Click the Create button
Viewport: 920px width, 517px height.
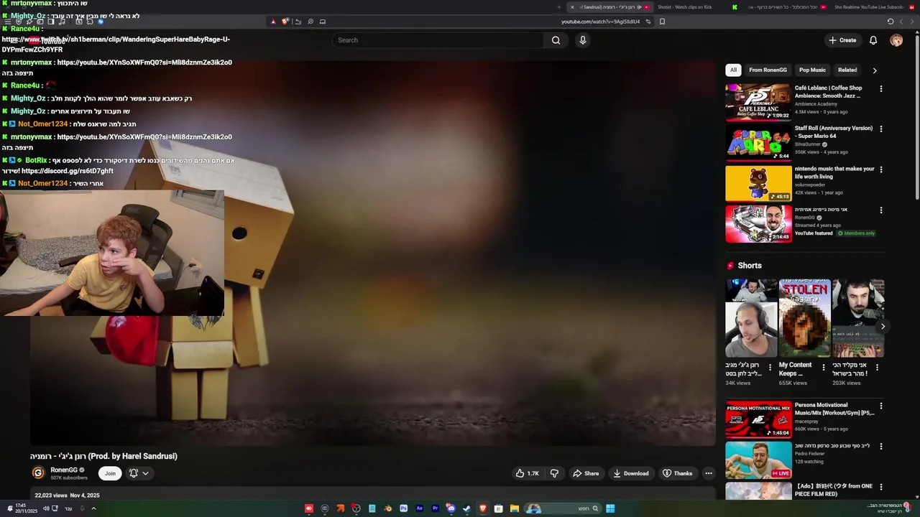click(842, 40)
